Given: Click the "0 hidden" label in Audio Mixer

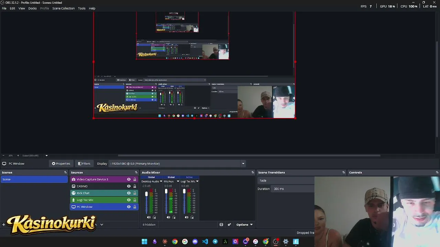Looking at the screenshot, I should 149,225.
